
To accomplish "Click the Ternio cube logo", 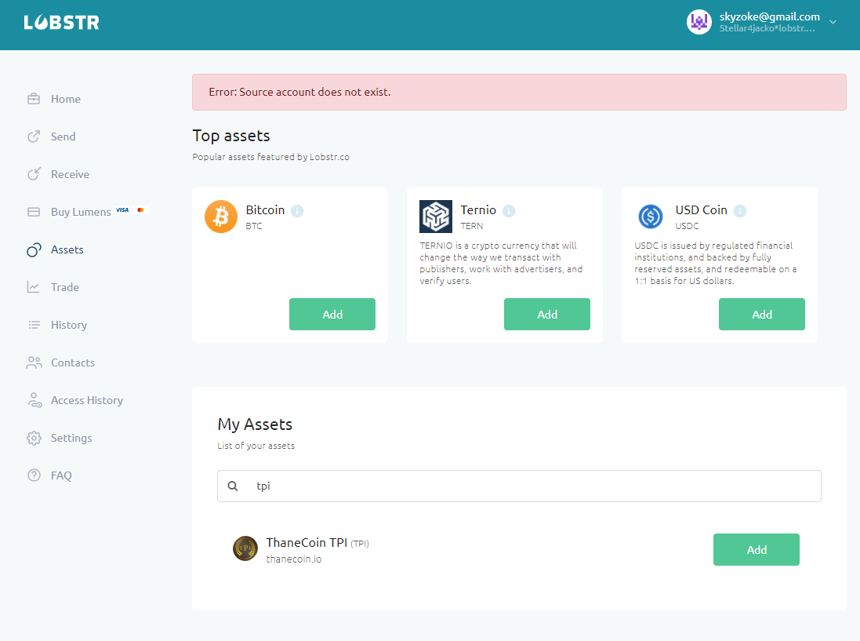I will (x=436, y=217).
